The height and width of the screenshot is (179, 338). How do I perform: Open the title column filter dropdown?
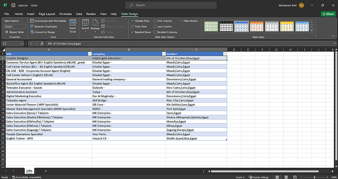pos(90,54)
